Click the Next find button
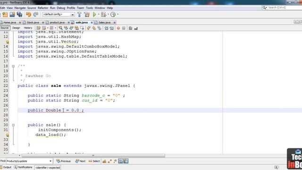This screenshot has height=170, width=302. pyautogui.click(x=80, y=161)
